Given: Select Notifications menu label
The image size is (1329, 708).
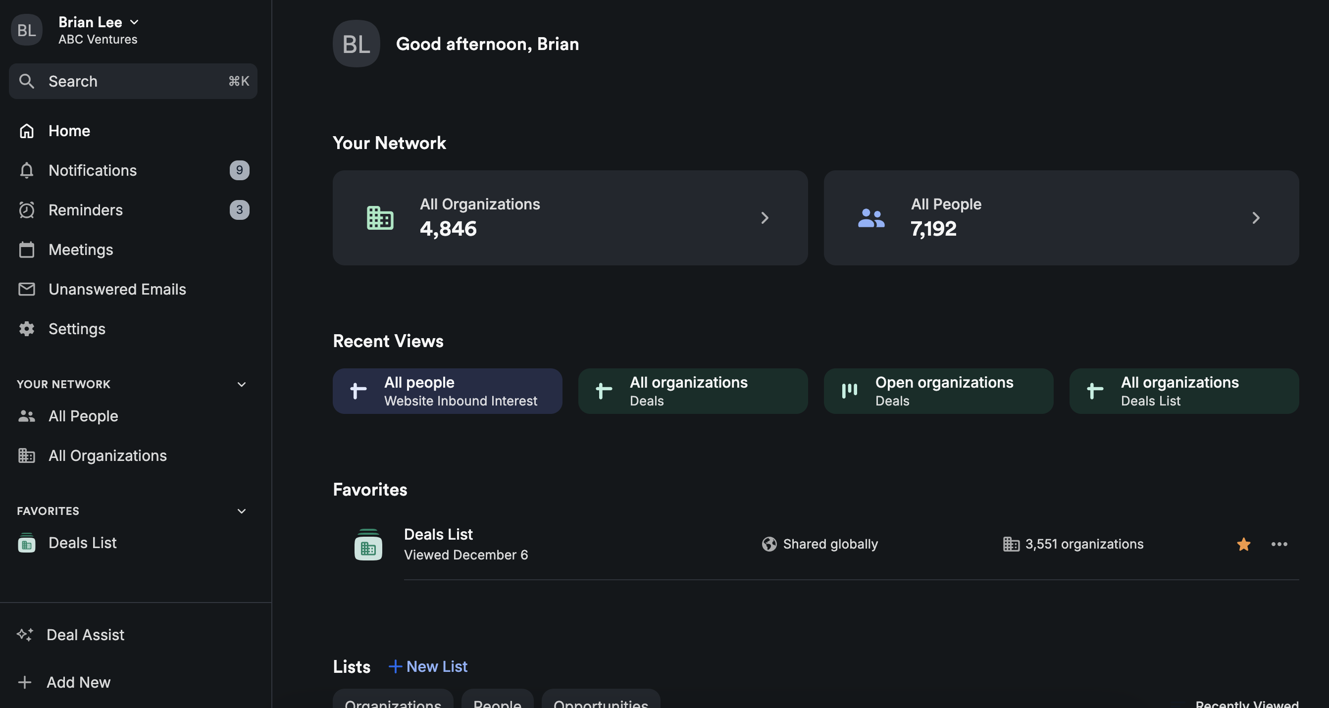Looking at the screenshot, I should pyautogui.click(x=93, y=170).
